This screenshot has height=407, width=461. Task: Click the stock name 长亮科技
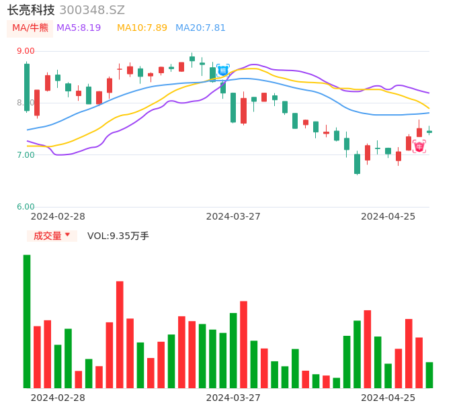(x=31, y=10)
